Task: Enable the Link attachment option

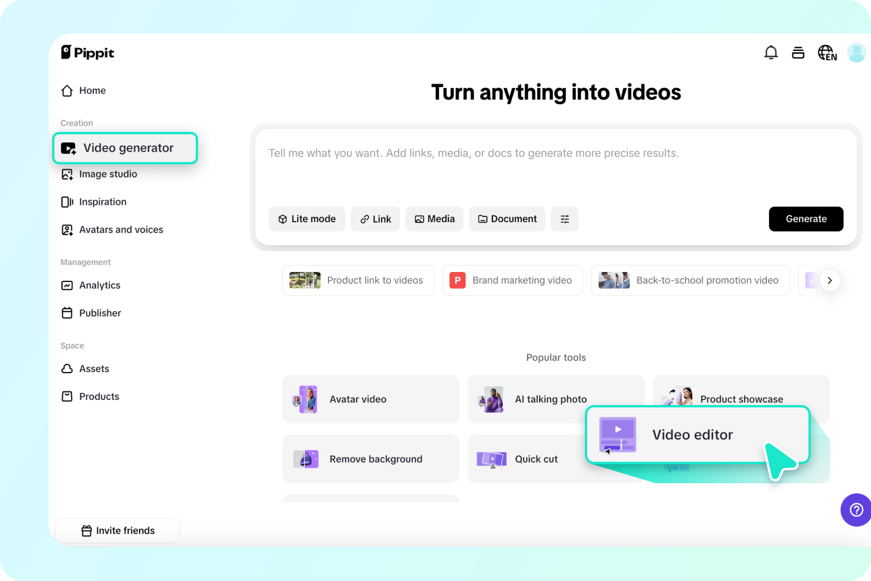Action: [x=375, y=219]
